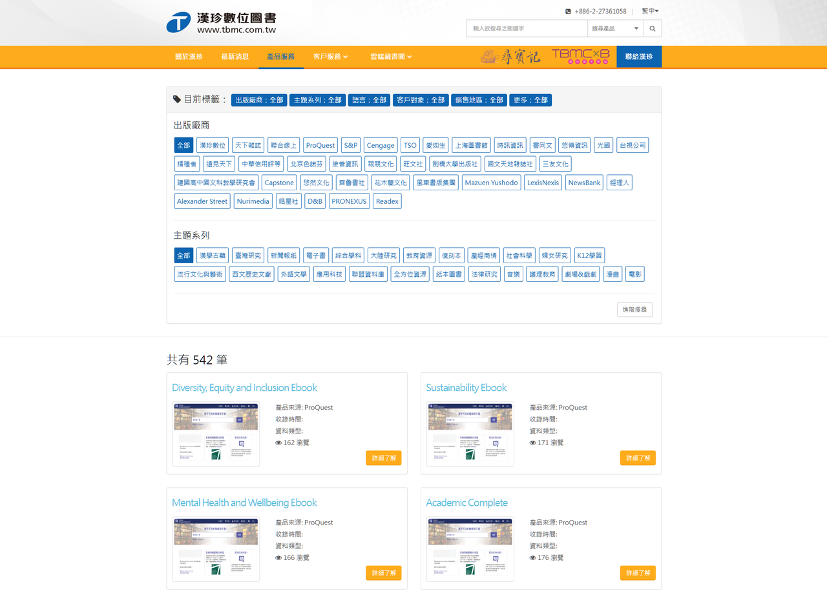827x600 pixels.
Task: Filter by publisher 台視公司
Action: pos(633,145)
